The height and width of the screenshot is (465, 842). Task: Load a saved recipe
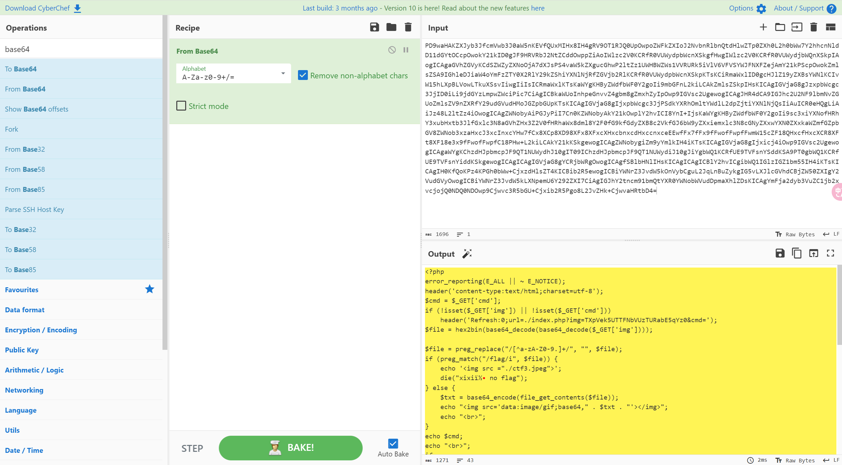391,27
